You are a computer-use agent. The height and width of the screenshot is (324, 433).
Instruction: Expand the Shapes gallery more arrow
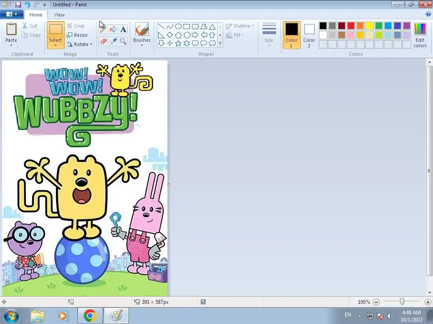[x=220, y=43]
